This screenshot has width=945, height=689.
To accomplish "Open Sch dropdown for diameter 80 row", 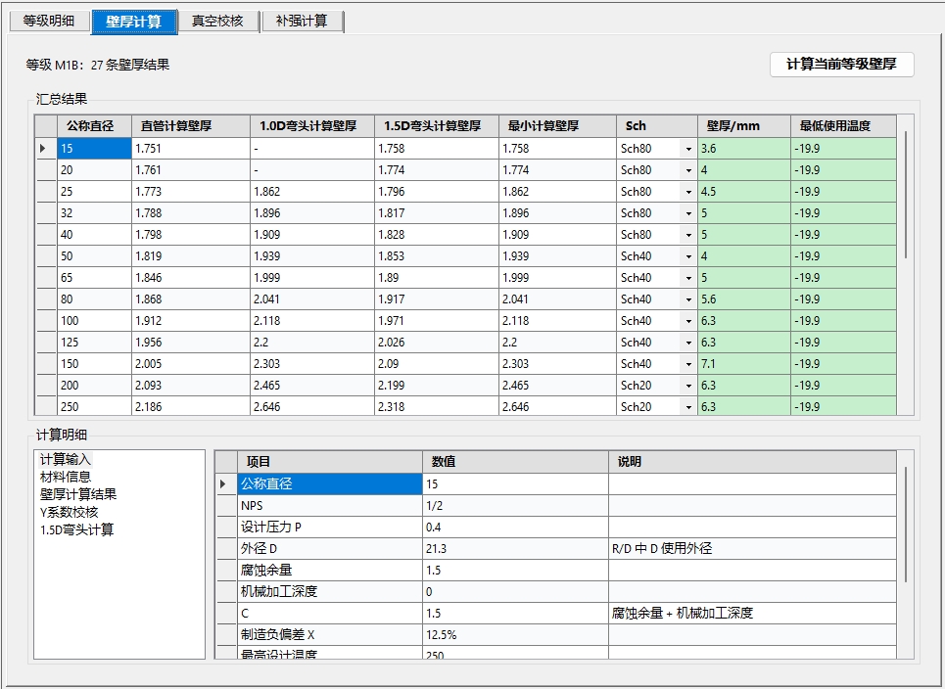I will tap(688, 299).
